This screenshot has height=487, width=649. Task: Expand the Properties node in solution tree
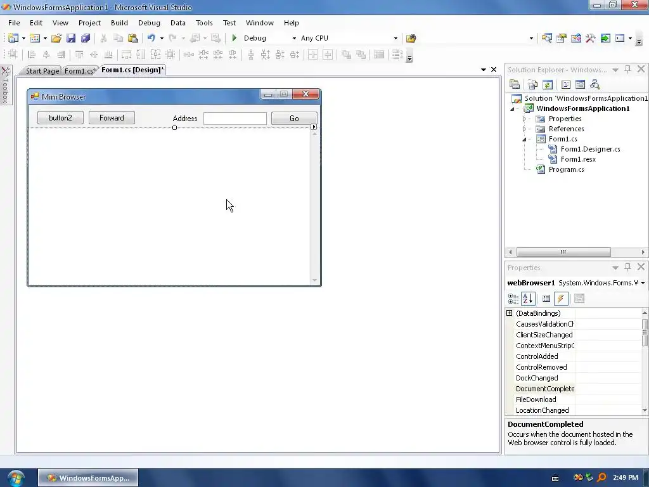[x=524, y=119]
